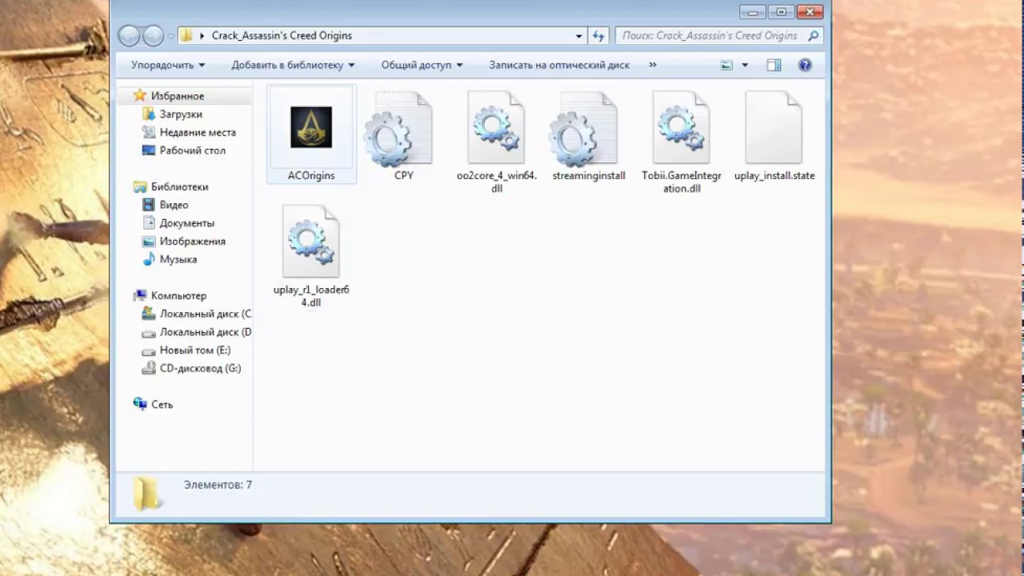
Task: Open the Упорядочить dropdown menu
Action: point(168,65)
